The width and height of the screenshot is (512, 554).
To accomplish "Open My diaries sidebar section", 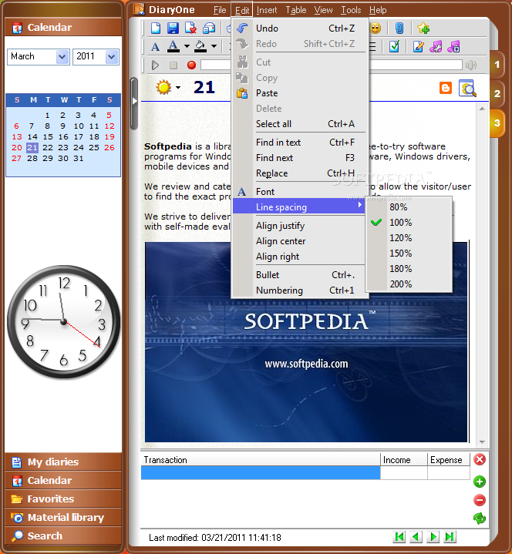I will tap(63, 462).
